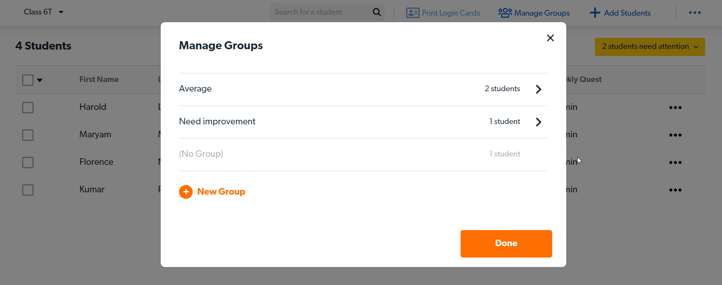The width and height of the screenshot is (722, 285).
Task: Select the Print Login Cards card icon
Action: coord(412,13)
